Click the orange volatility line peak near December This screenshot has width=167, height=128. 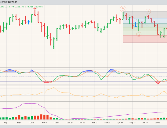tap(54, 88)
